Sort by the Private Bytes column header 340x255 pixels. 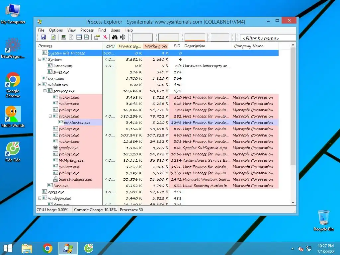coord(130,46)
